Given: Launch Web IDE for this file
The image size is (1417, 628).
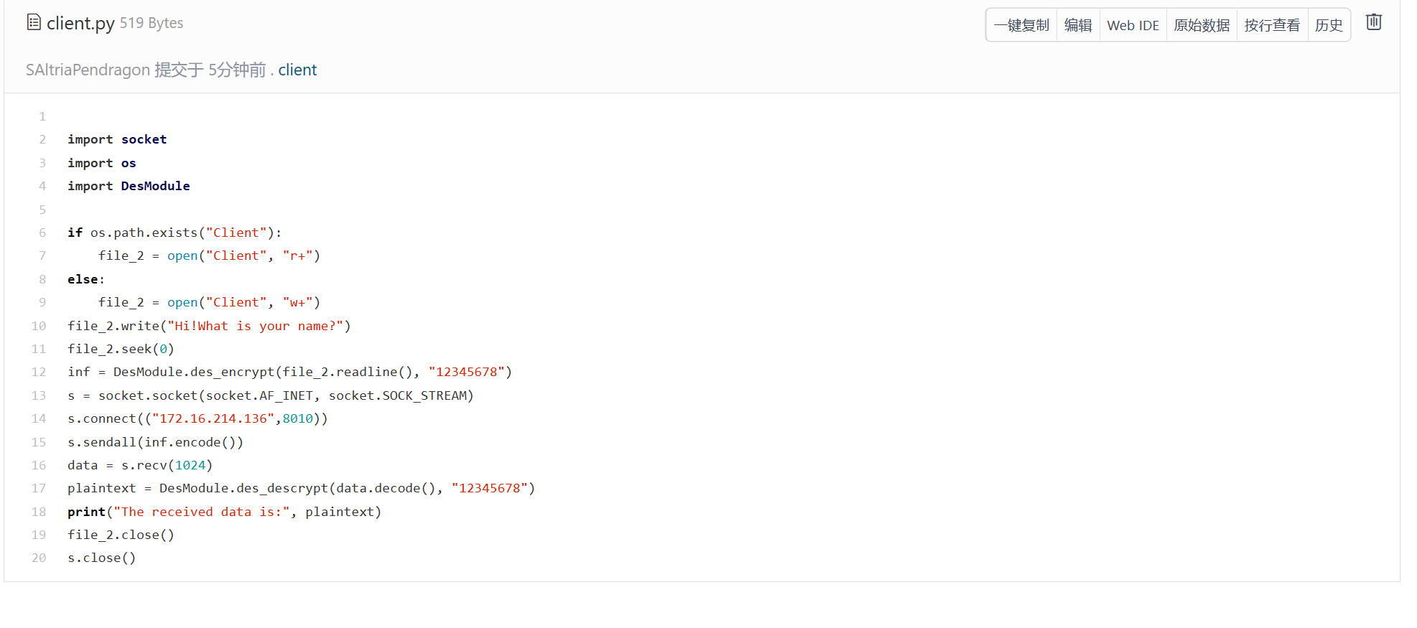Looking at the screenshot, I should (1133, 25).
